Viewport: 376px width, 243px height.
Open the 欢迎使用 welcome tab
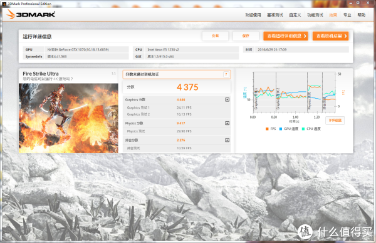coord(253,15)
